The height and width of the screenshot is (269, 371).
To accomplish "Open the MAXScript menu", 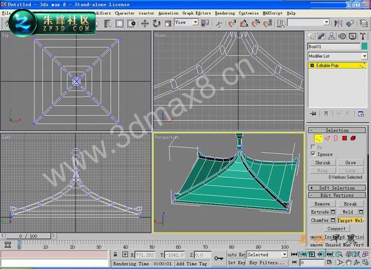I will pos(273,13).
